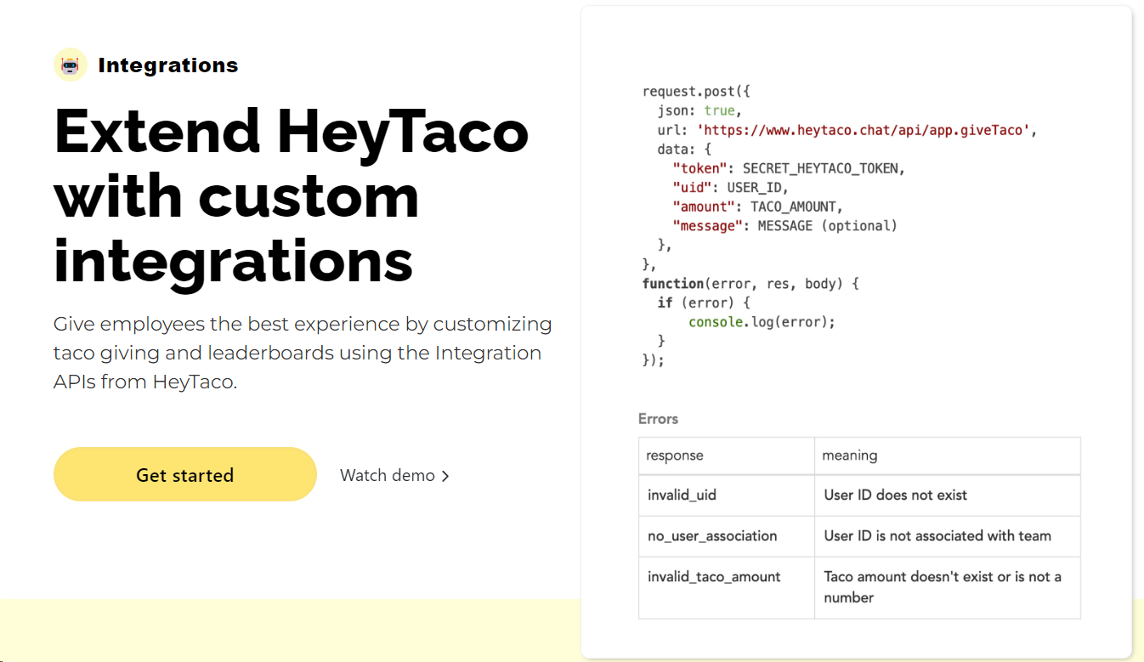This screenshot has width=1144, height=662.
Task: Click the request.post code line
Action: [697, 92]
